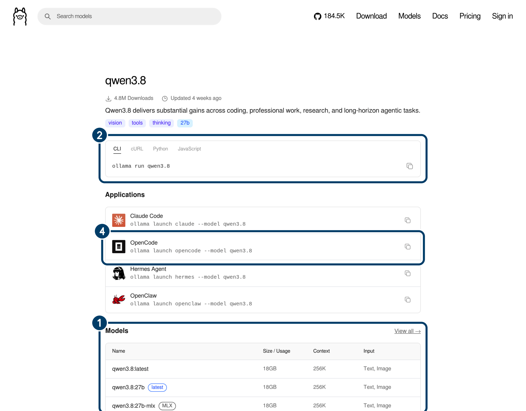Click the OpenClaw lobster icon

coord(119,300)
